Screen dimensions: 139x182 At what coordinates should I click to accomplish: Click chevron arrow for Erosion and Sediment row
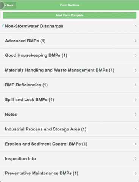(136, 144)
